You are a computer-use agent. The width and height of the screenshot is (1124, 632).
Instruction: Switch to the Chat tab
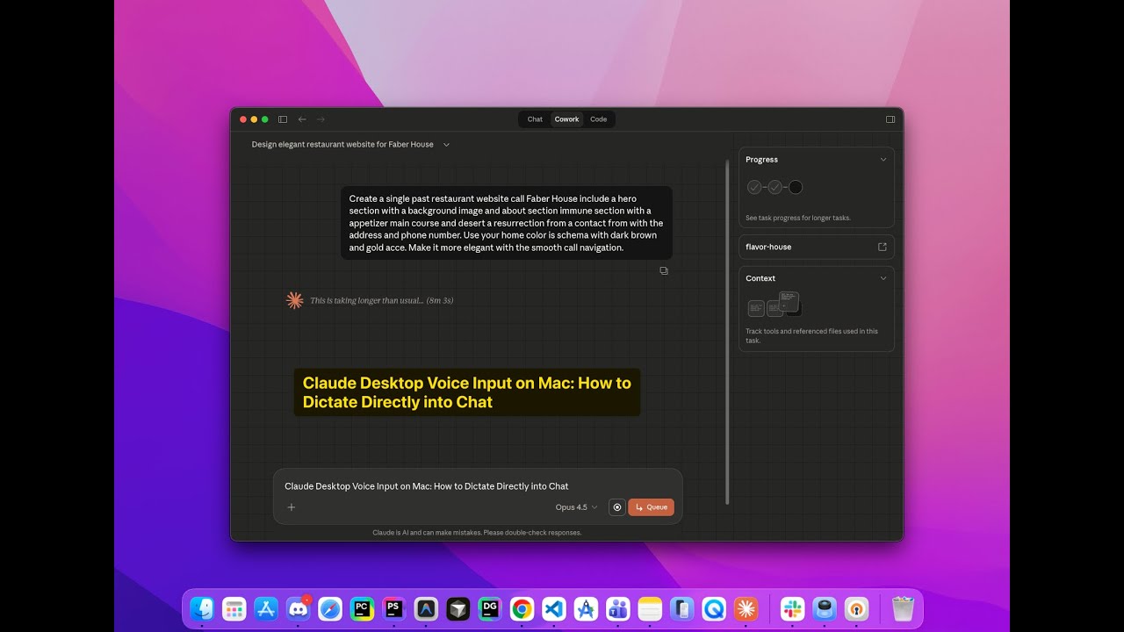point(535,119)
